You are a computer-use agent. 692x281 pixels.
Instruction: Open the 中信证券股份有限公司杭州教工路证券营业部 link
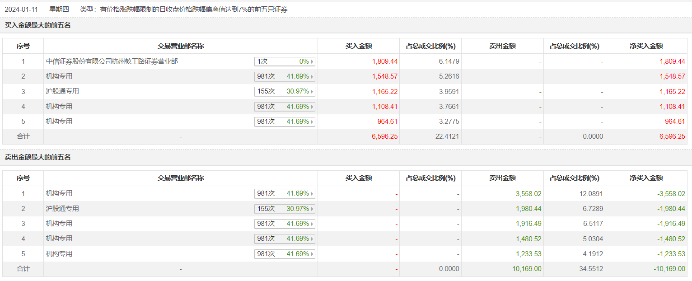tap(112, 61)
